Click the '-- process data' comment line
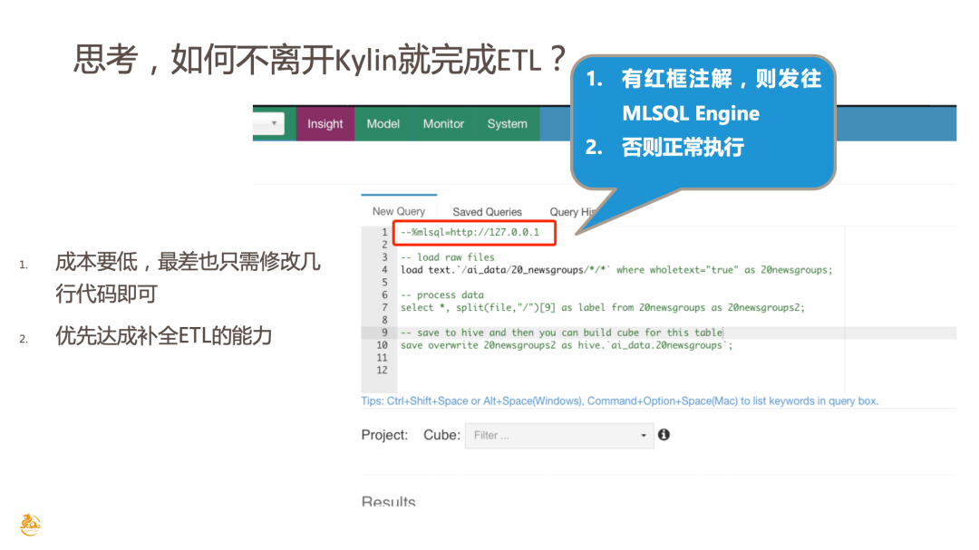 point(442,294)
